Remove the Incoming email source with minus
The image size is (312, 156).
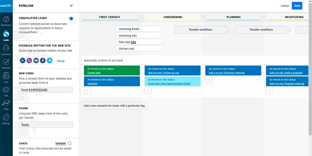pyautogui.click(x=160, y=29)
